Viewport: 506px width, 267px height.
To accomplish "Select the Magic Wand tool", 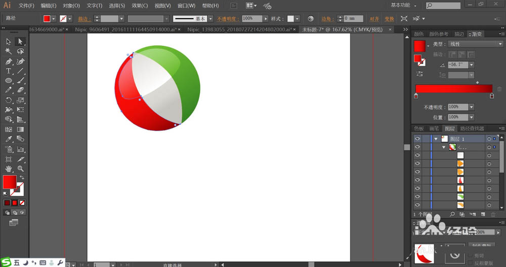I will (9, 51).
